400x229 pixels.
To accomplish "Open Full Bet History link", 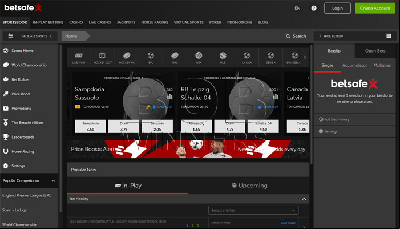I will pos(337,119).
